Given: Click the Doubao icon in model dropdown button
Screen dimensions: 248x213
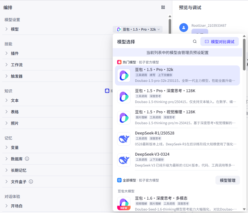Looking at the screenshot, I should point(119,29).
